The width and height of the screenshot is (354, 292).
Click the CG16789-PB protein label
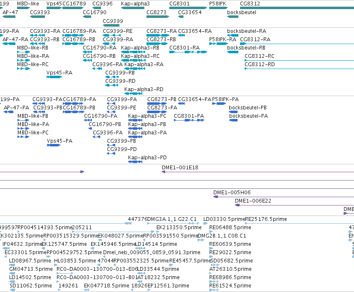79,108
